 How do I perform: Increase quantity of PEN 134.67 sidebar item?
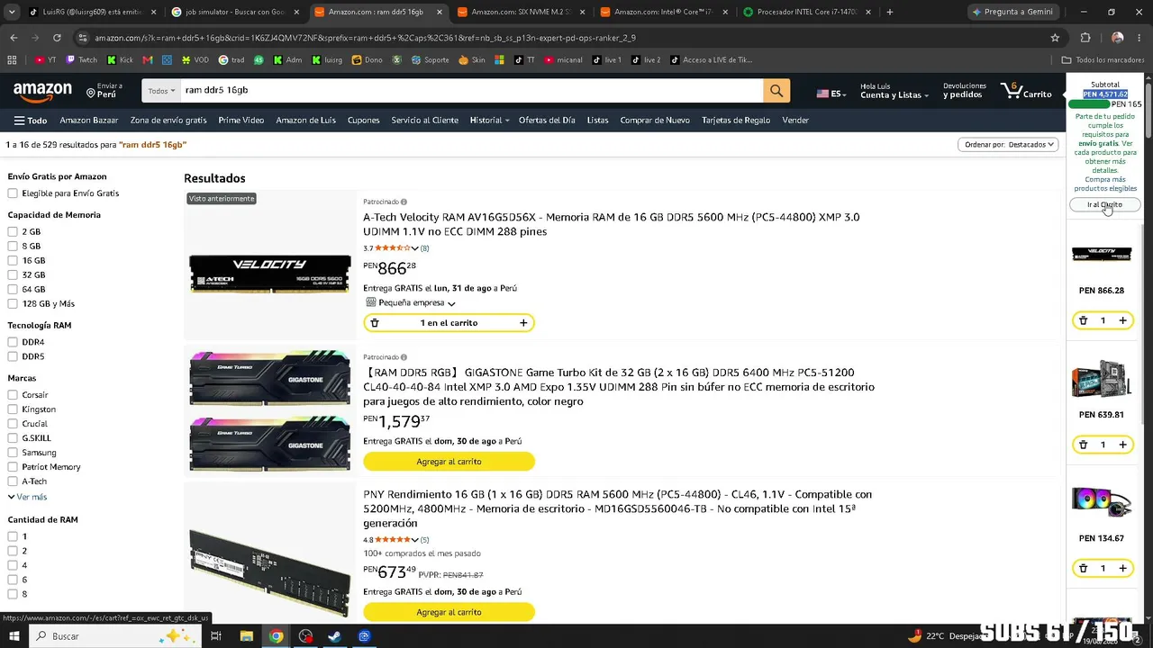pos(1122,569)
